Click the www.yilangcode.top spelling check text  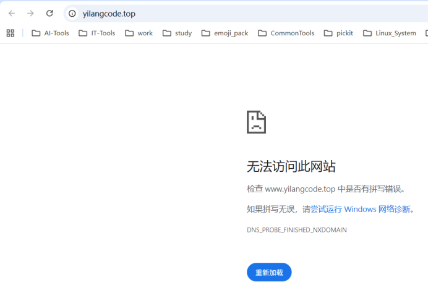pos(326,189)
